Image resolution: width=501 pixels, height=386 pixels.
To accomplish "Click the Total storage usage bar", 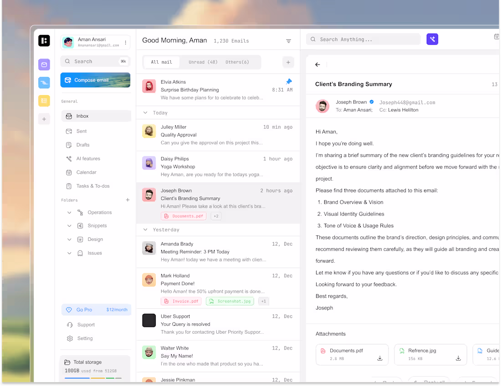I will [93, 378].
